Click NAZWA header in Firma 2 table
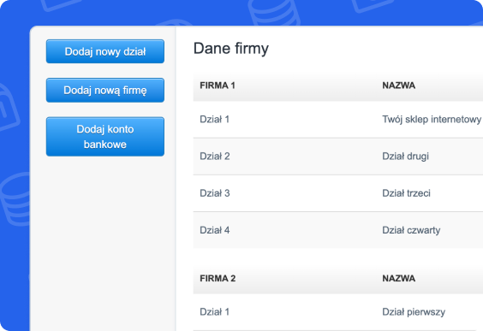The height and width of the screenshot is (331, 483). [398, 278]
